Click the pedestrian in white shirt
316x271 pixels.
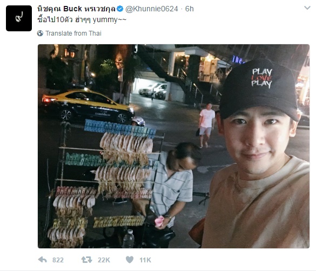coord(206,125)
